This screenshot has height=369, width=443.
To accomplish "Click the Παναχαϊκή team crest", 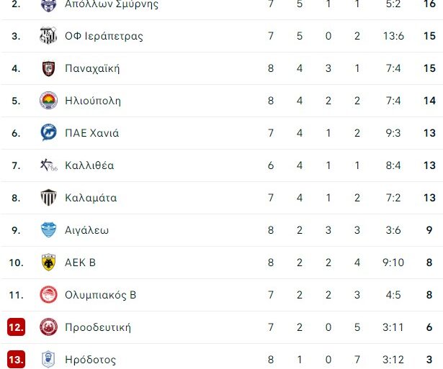I will pos(48,68).
